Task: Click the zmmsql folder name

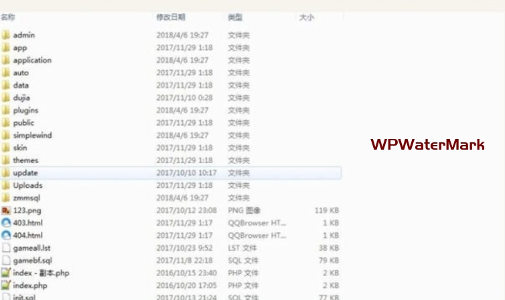Action: click(x=27, y=198)
